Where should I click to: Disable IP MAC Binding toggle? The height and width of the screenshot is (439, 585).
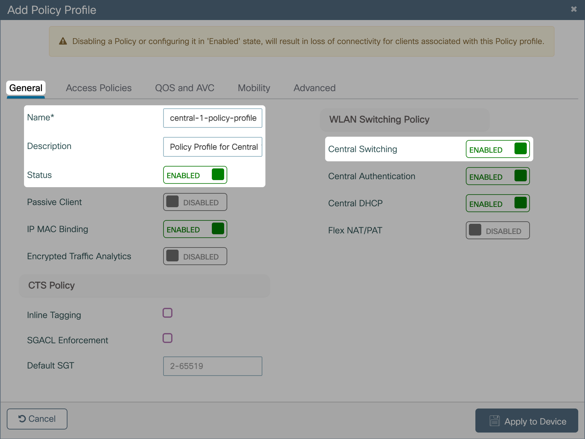pos(195,229)
